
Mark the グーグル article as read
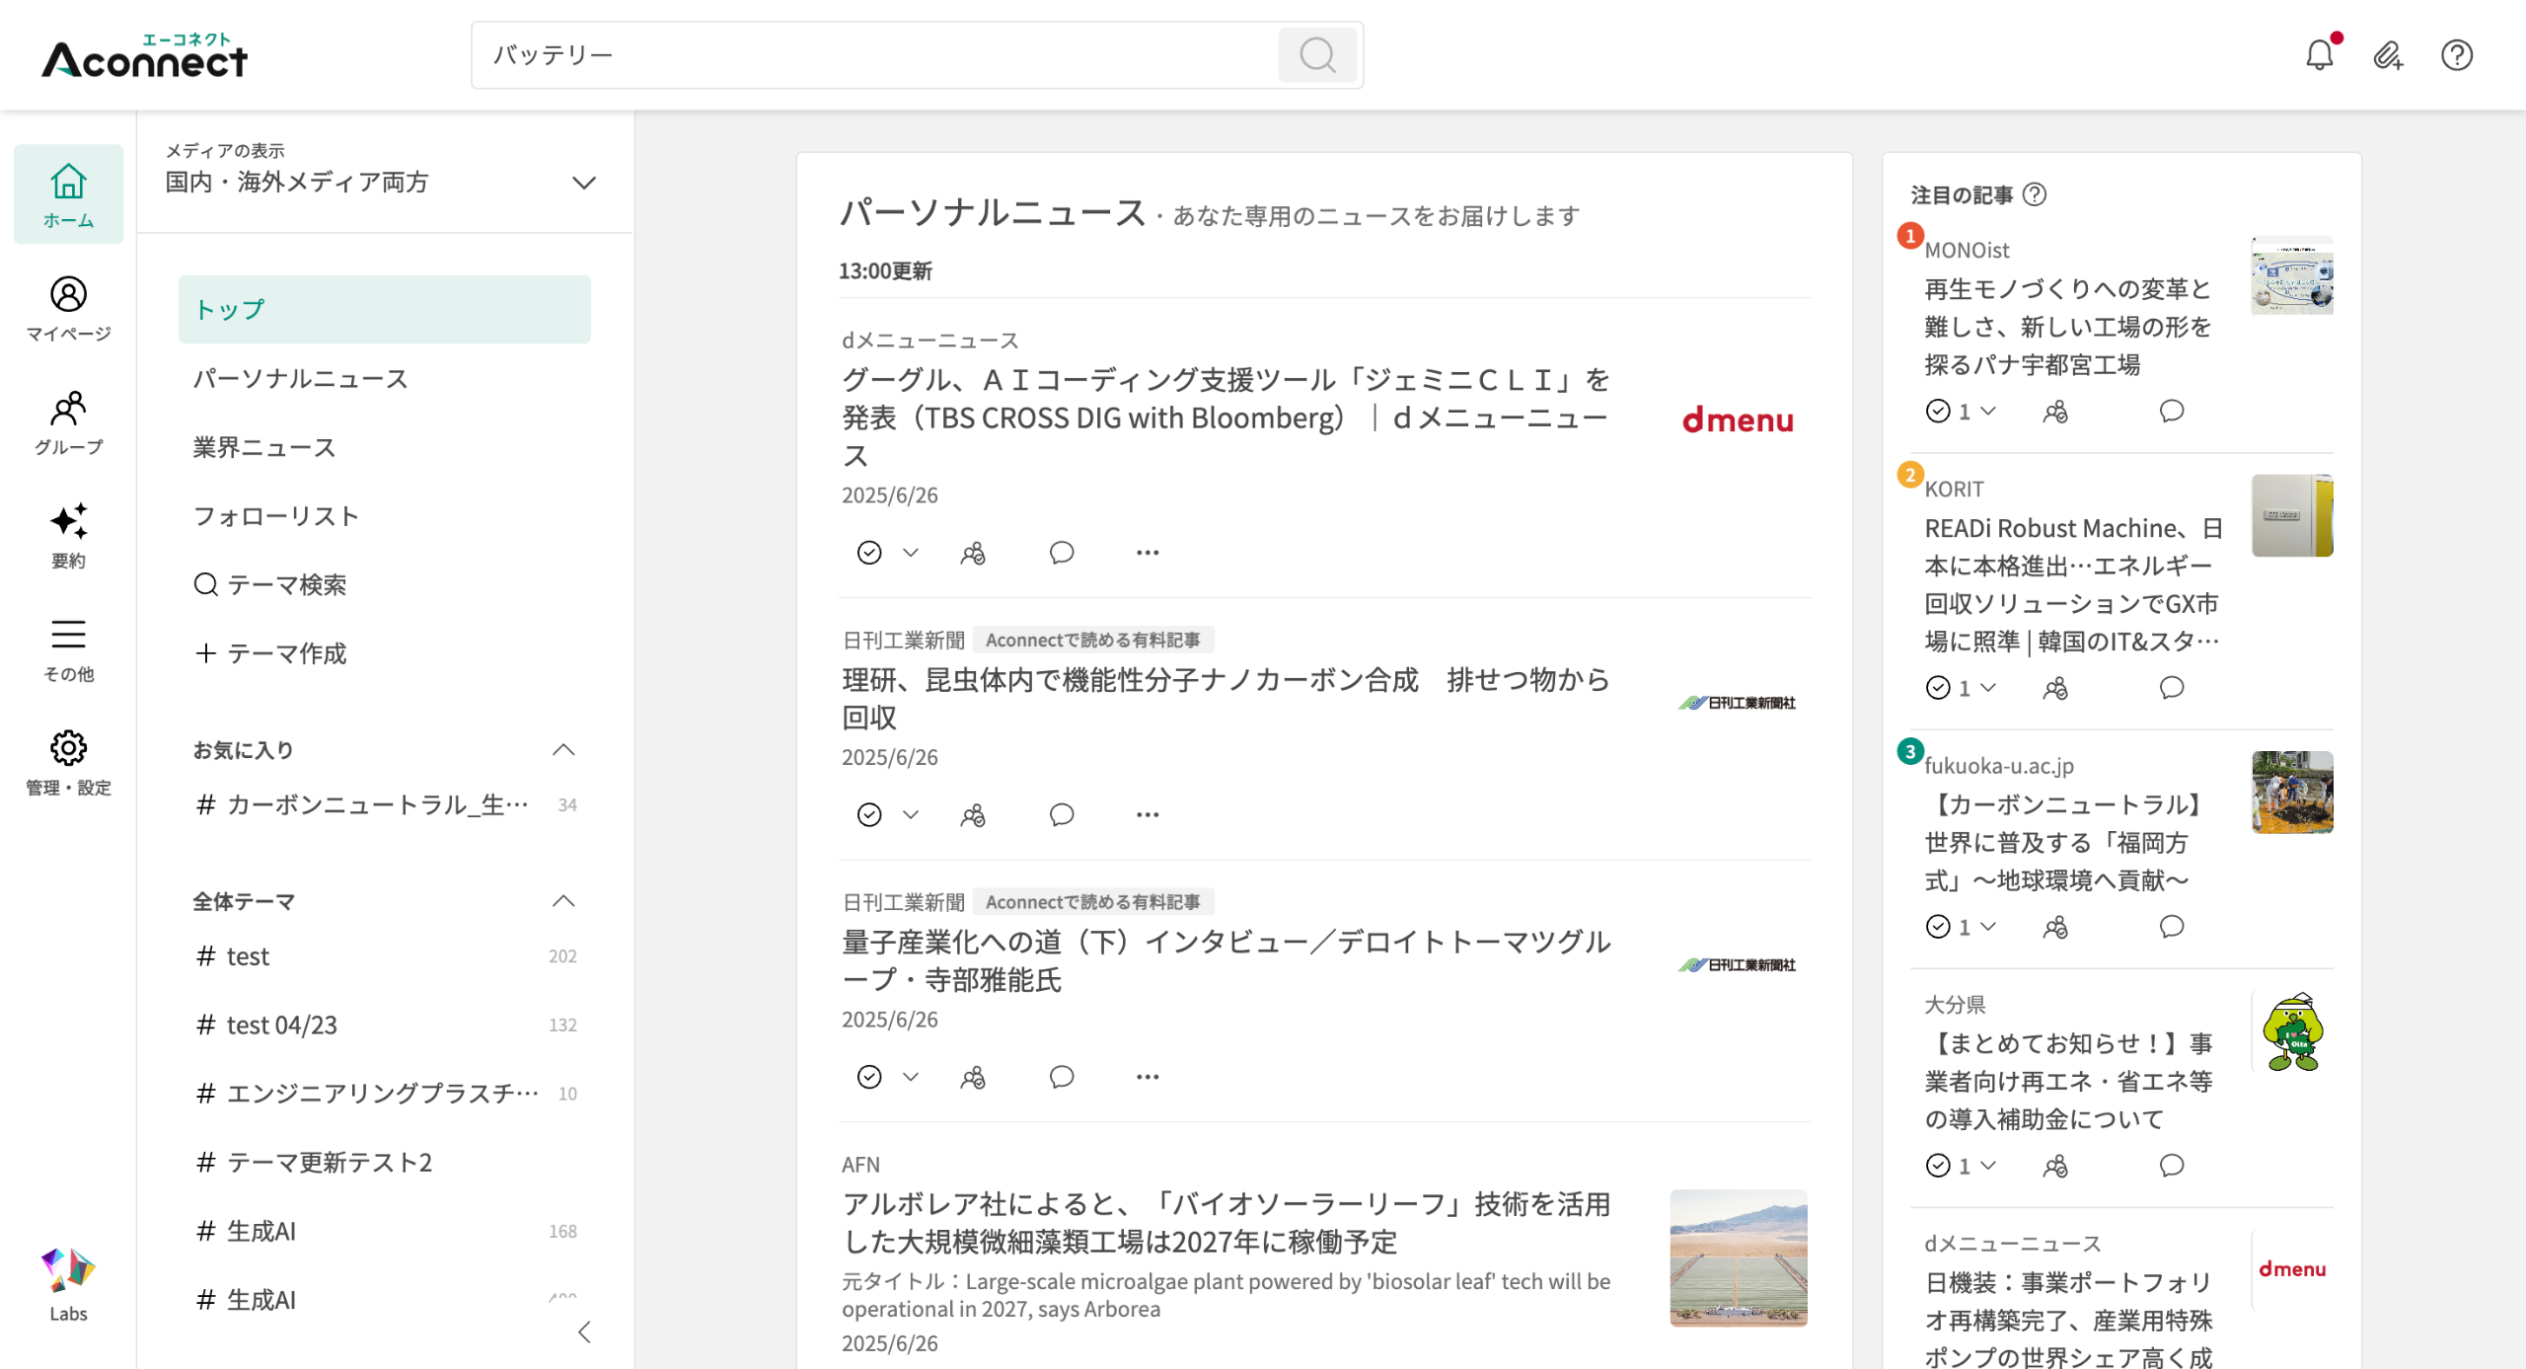click(x=868, y=553)
